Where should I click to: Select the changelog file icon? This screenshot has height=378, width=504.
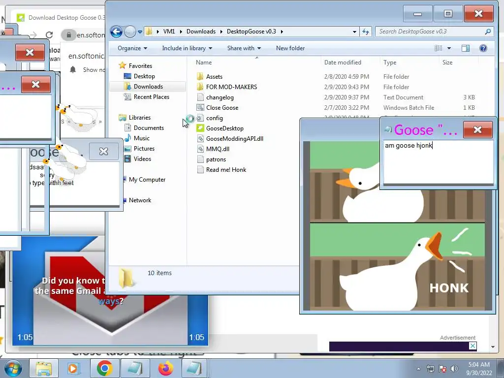200,97
